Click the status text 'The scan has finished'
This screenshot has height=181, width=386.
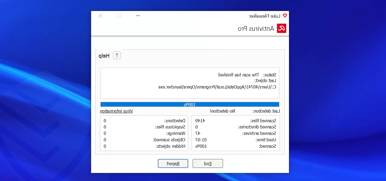coord(238,75)
